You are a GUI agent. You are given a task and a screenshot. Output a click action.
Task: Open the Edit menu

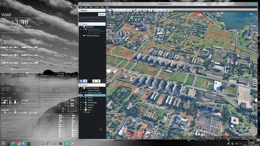pyautogui.click(x=86, y=7)
